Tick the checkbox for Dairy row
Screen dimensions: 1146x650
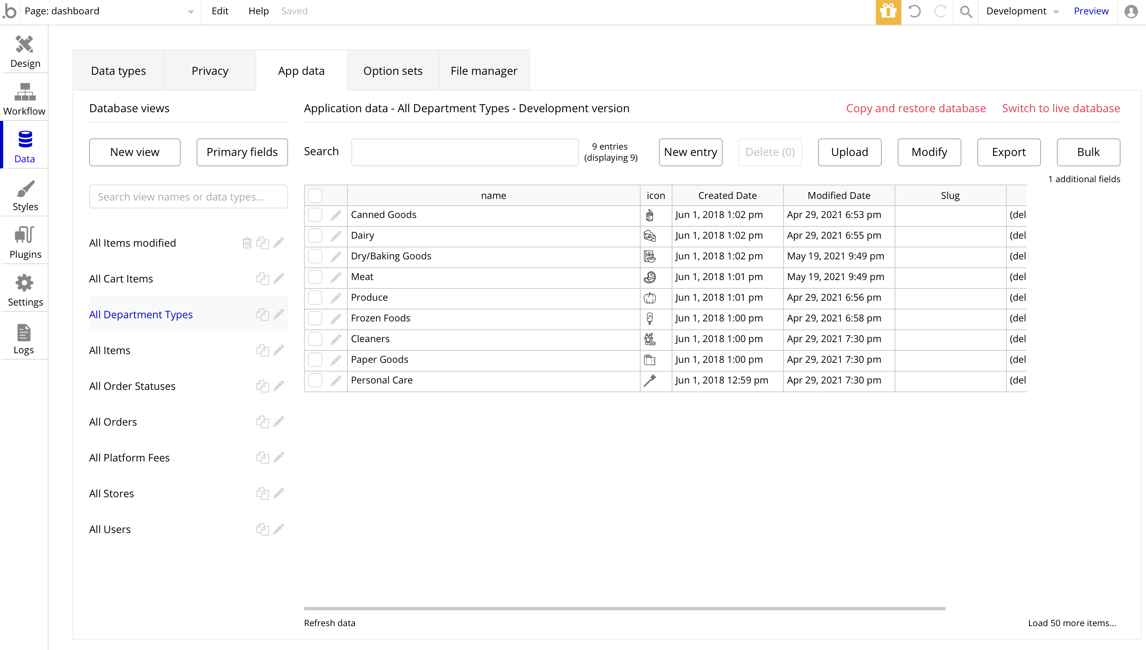pos(315,235)
